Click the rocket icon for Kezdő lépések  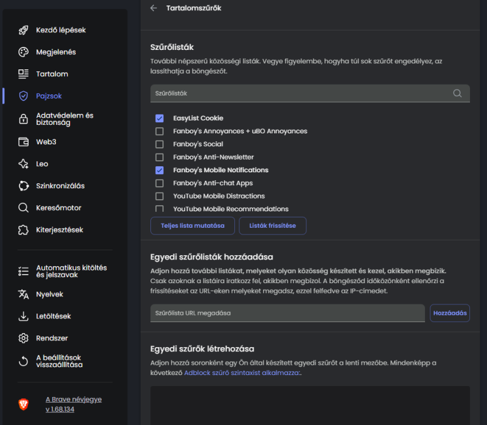23,30
